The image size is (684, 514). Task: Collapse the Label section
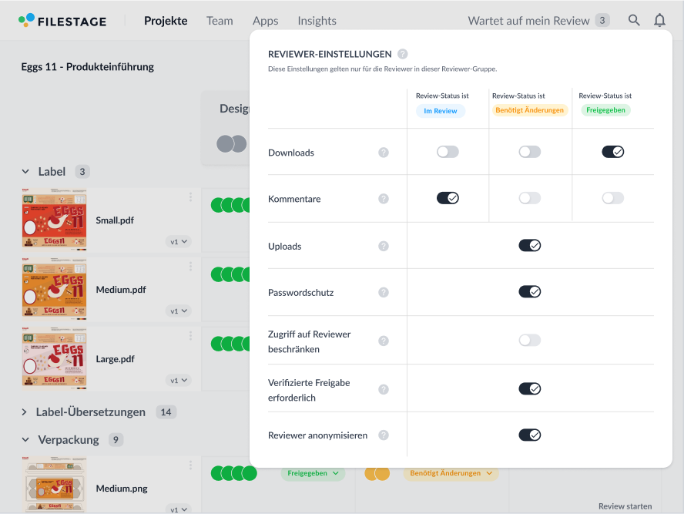(x=25, y=172)
